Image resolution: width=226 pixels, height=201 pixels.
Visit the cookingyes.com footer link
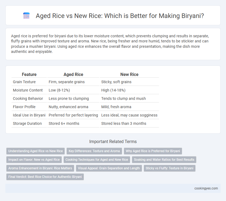coord(206,188)
